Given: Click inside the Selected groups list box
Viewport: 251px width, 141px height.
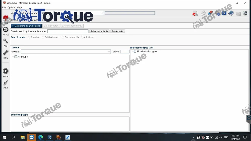Looking at the screenshot, I should click(70, 124).
